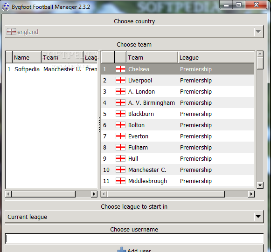
Task: Click Premiership league cell for Everton
Action: pyautogui.click(x=195, y=136)
